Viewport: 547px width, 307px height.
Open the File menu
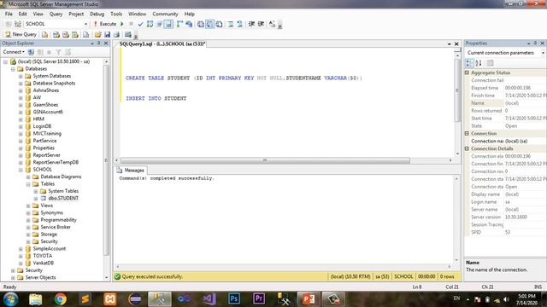click(9, 14)
